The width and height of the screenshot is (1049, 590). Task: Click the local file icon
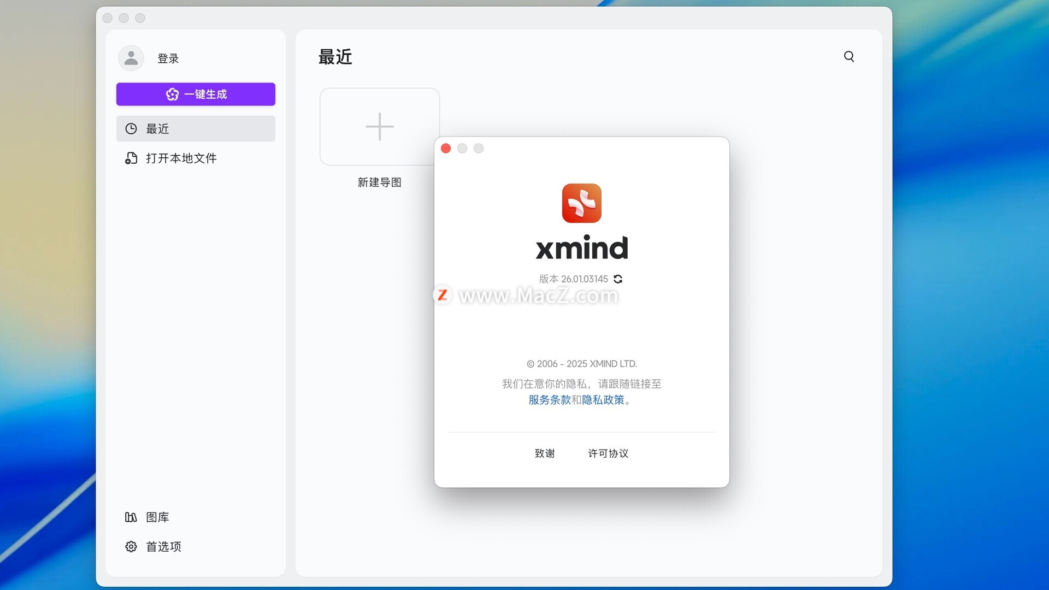(131, 158)
